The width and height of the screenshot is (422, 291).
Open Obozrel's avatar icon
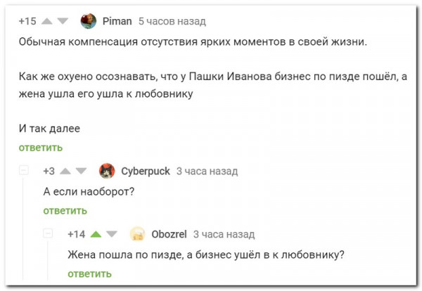138,234
